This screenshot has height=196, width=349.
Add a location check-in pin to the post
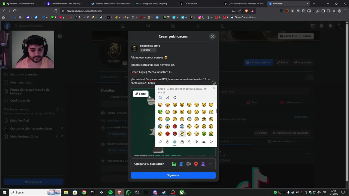[x=196, y=164]
